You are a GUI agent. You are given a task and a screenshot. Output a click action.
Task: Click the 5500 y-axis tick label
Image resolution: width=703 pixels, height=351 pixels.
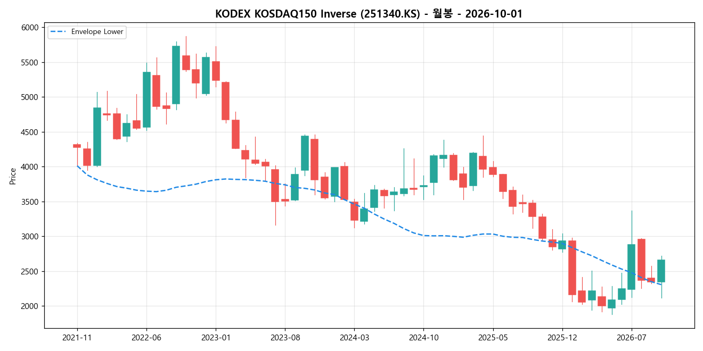click(x=30, y=63)
